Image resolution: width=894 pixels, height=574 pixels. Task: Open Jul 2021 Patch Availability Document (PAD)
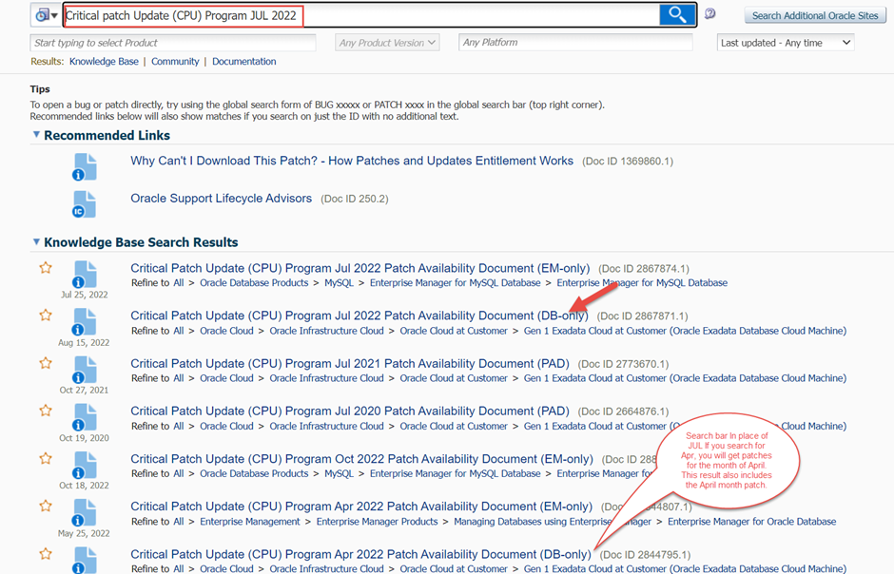point(350,363)
